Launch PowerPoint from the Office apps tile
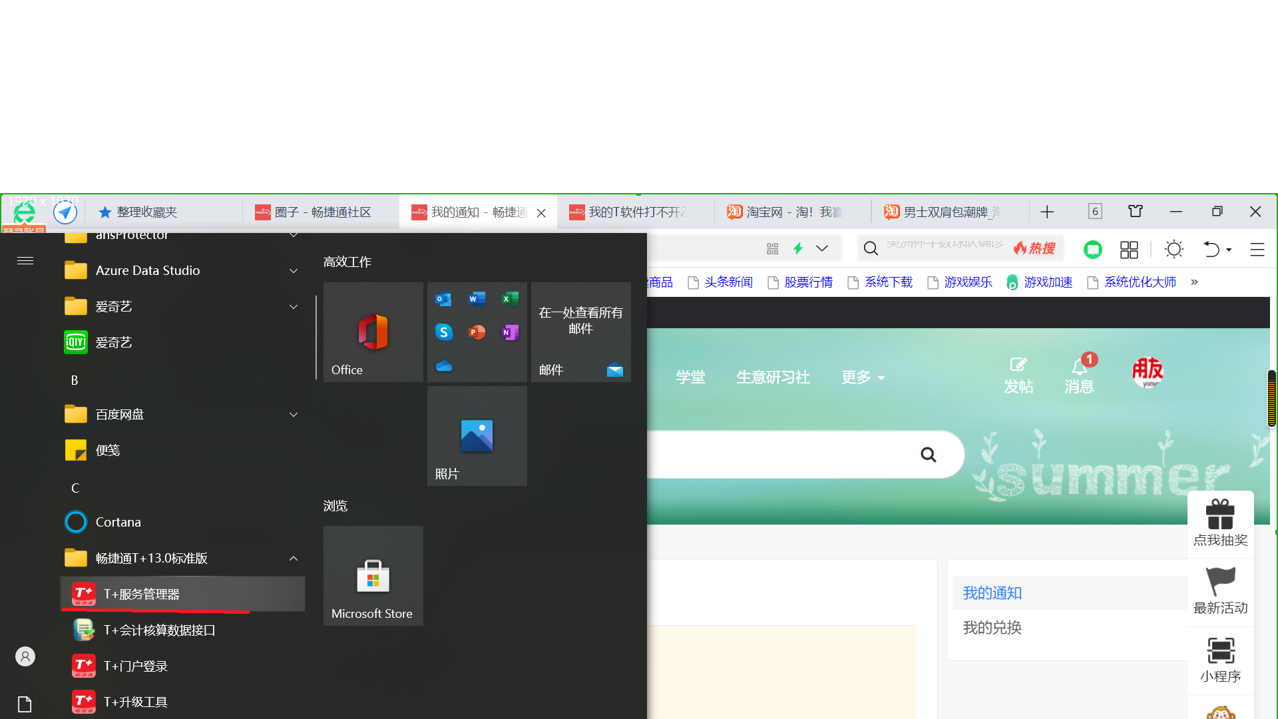This screenshot has width=1278, height=719. click(477, 332)
